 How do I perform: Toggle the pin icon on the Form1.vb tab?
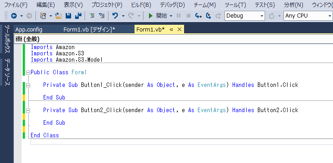click(x=171, y=30)
